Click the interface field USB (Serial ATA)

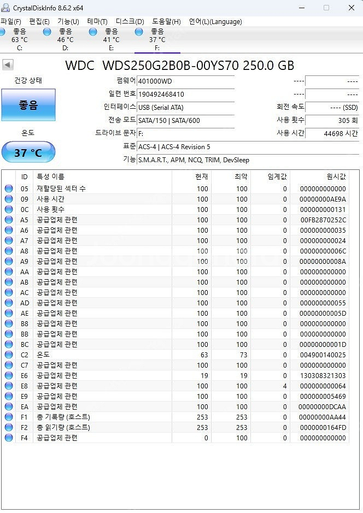(185, 107)
